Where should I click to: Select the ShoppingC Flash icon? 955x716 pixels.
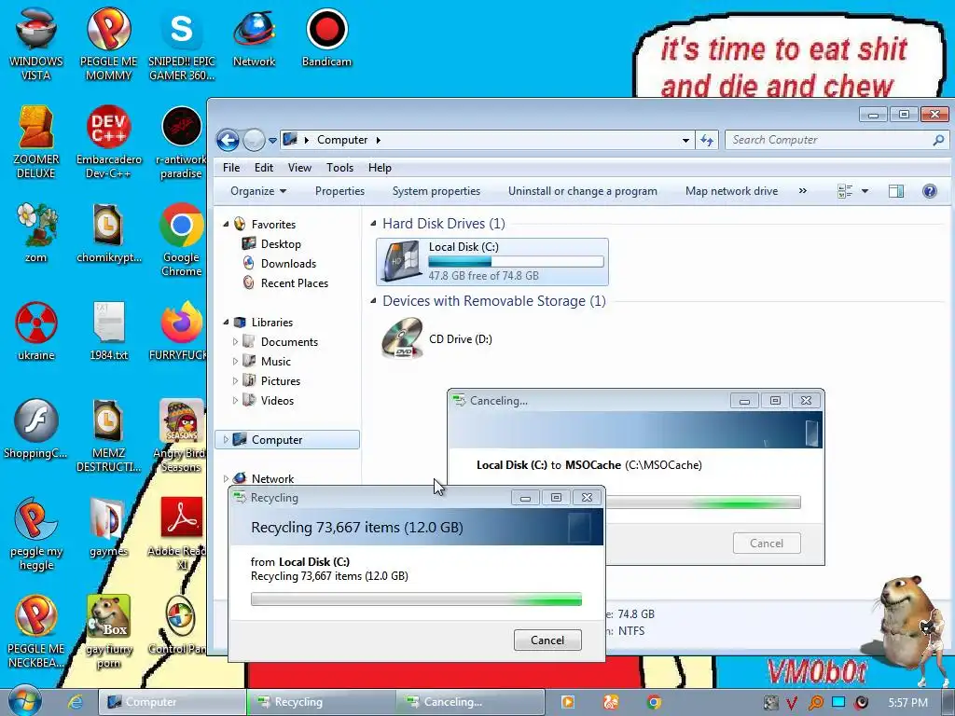(x=36, y=429)
